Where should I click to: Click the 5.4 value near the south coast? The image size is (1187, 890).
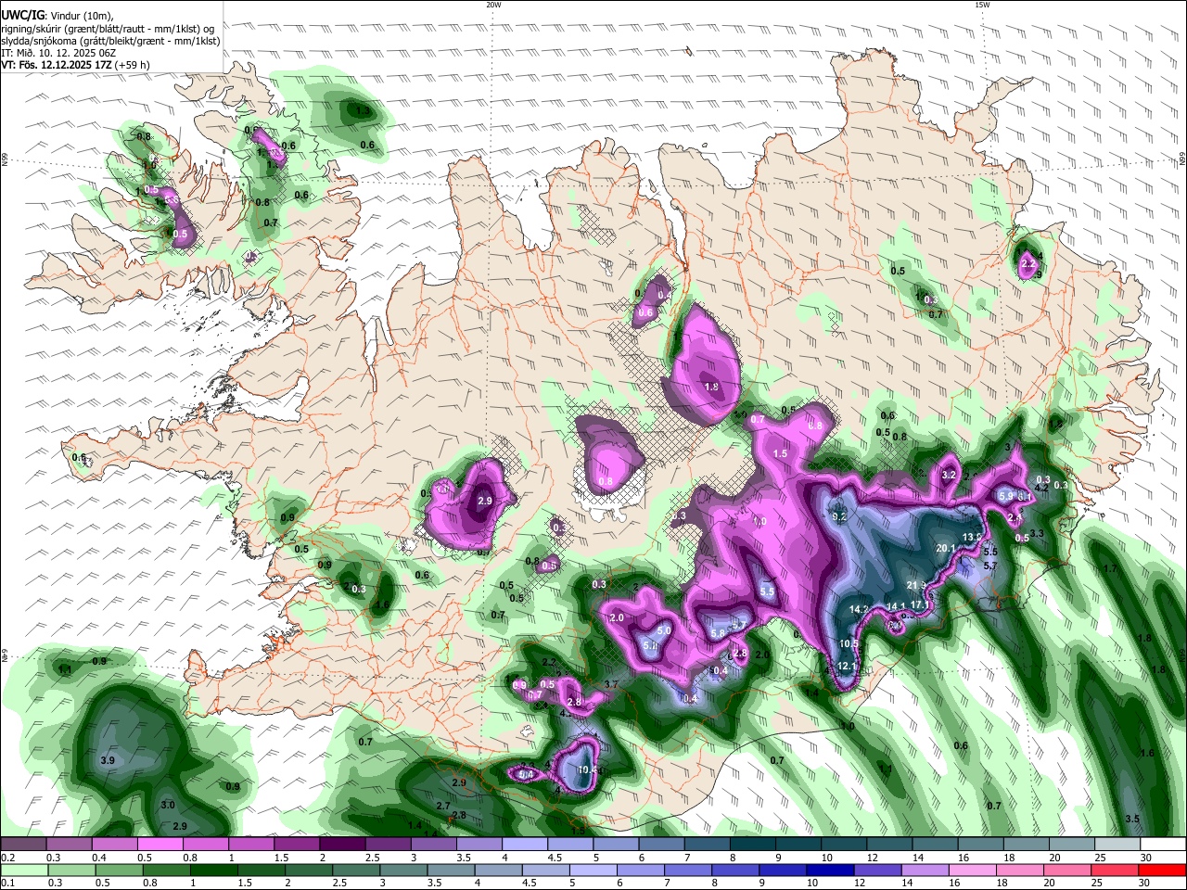tap(526, 774)
